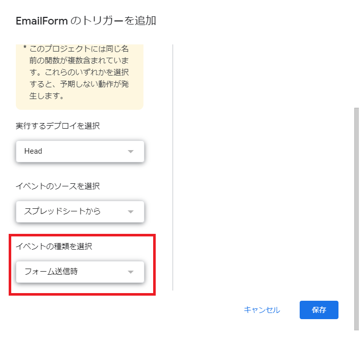The height and width of the screenshot is (337, 364).
Task: Click the 実行するデプロイを選択 label
Action: (58, 126)
